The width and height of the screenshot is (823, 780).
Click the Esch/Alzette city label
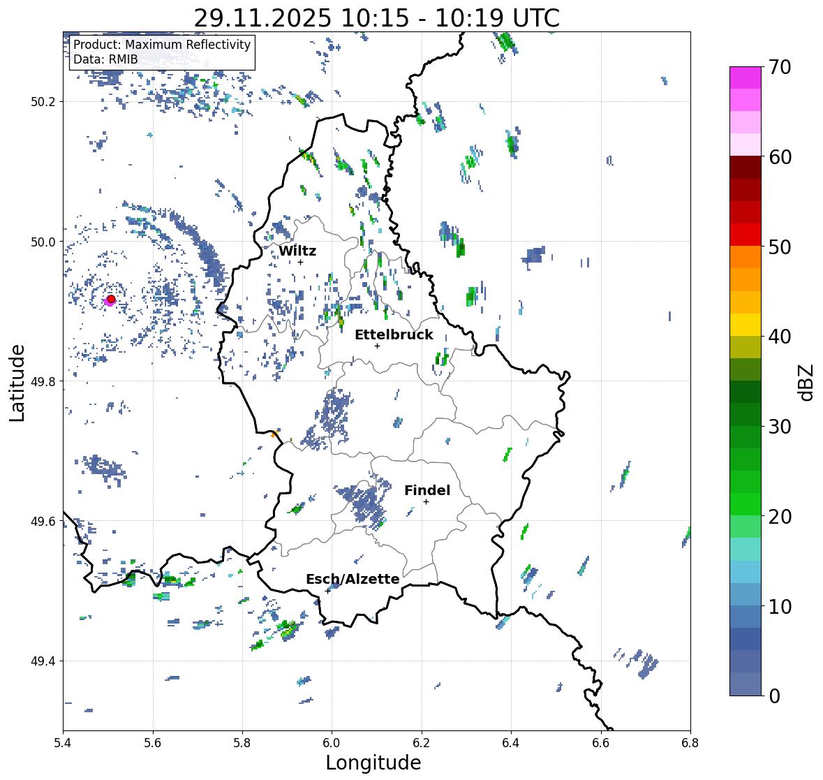(353, 579)
